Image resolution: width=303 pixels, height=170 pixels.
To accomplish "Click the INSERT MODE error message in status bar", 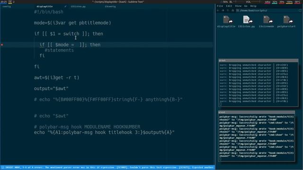I will pos(109,168).
